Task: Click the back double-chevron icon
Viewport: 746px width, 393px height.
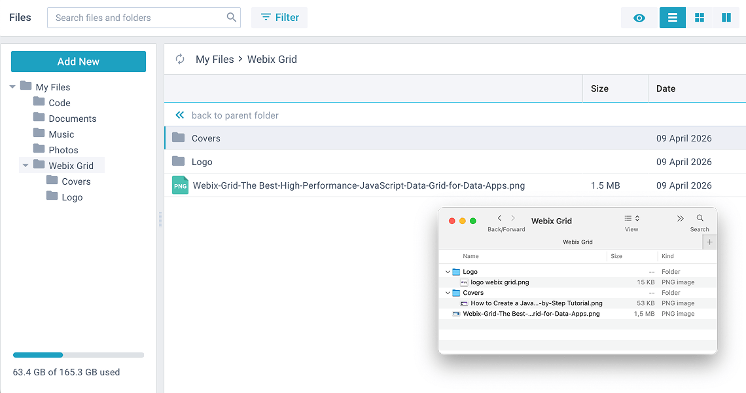Action: [180, 115]
